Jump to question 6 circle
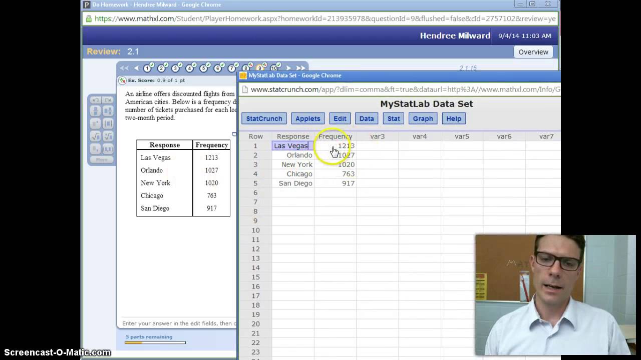The height and width of the screenshot is (360, 641). 218,68
